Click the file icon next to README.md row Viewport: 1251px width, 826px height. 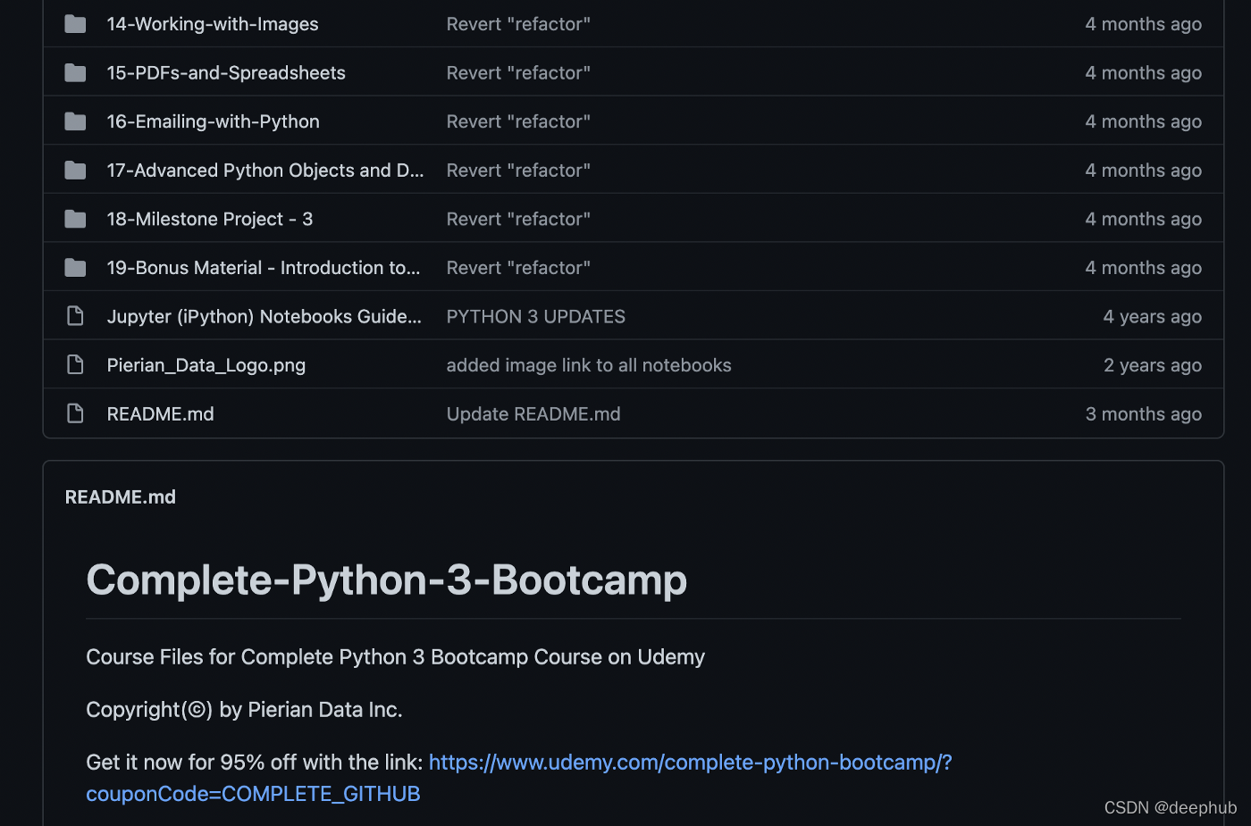76,413
